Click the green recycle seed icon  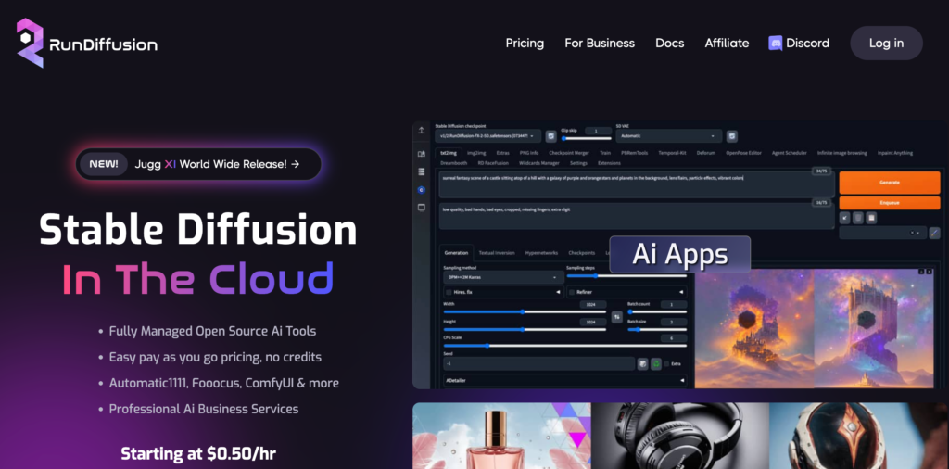(x=655, y=363)
